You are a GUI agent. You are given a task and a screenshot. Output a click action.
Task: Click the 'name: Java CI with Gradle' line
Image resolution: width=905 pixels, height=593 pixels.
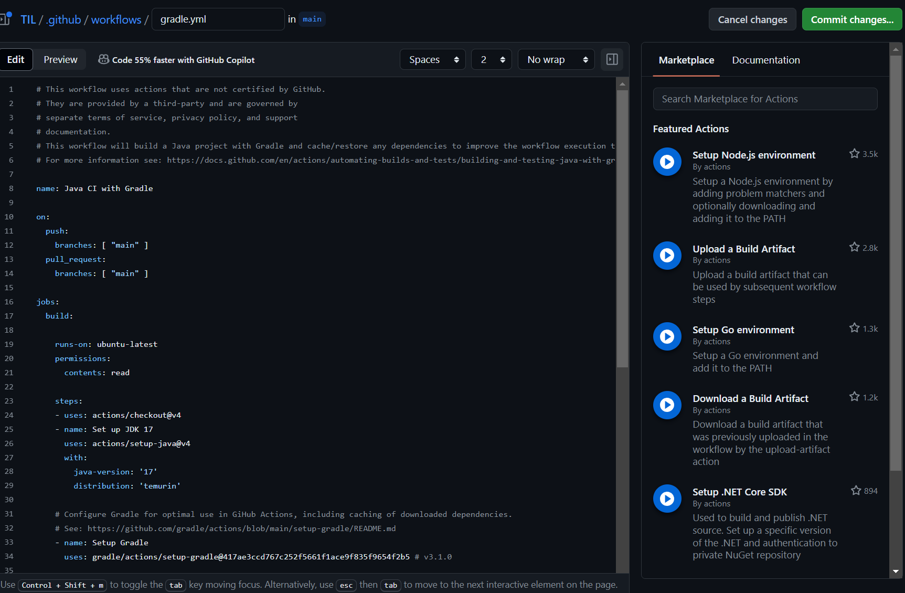(x=94, y=188)
